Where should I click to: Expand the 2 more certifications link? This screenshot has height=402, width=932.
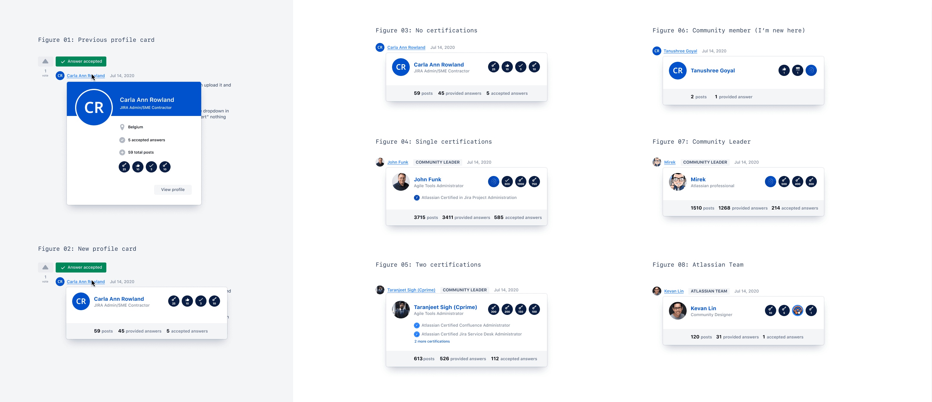pos(432,341)
